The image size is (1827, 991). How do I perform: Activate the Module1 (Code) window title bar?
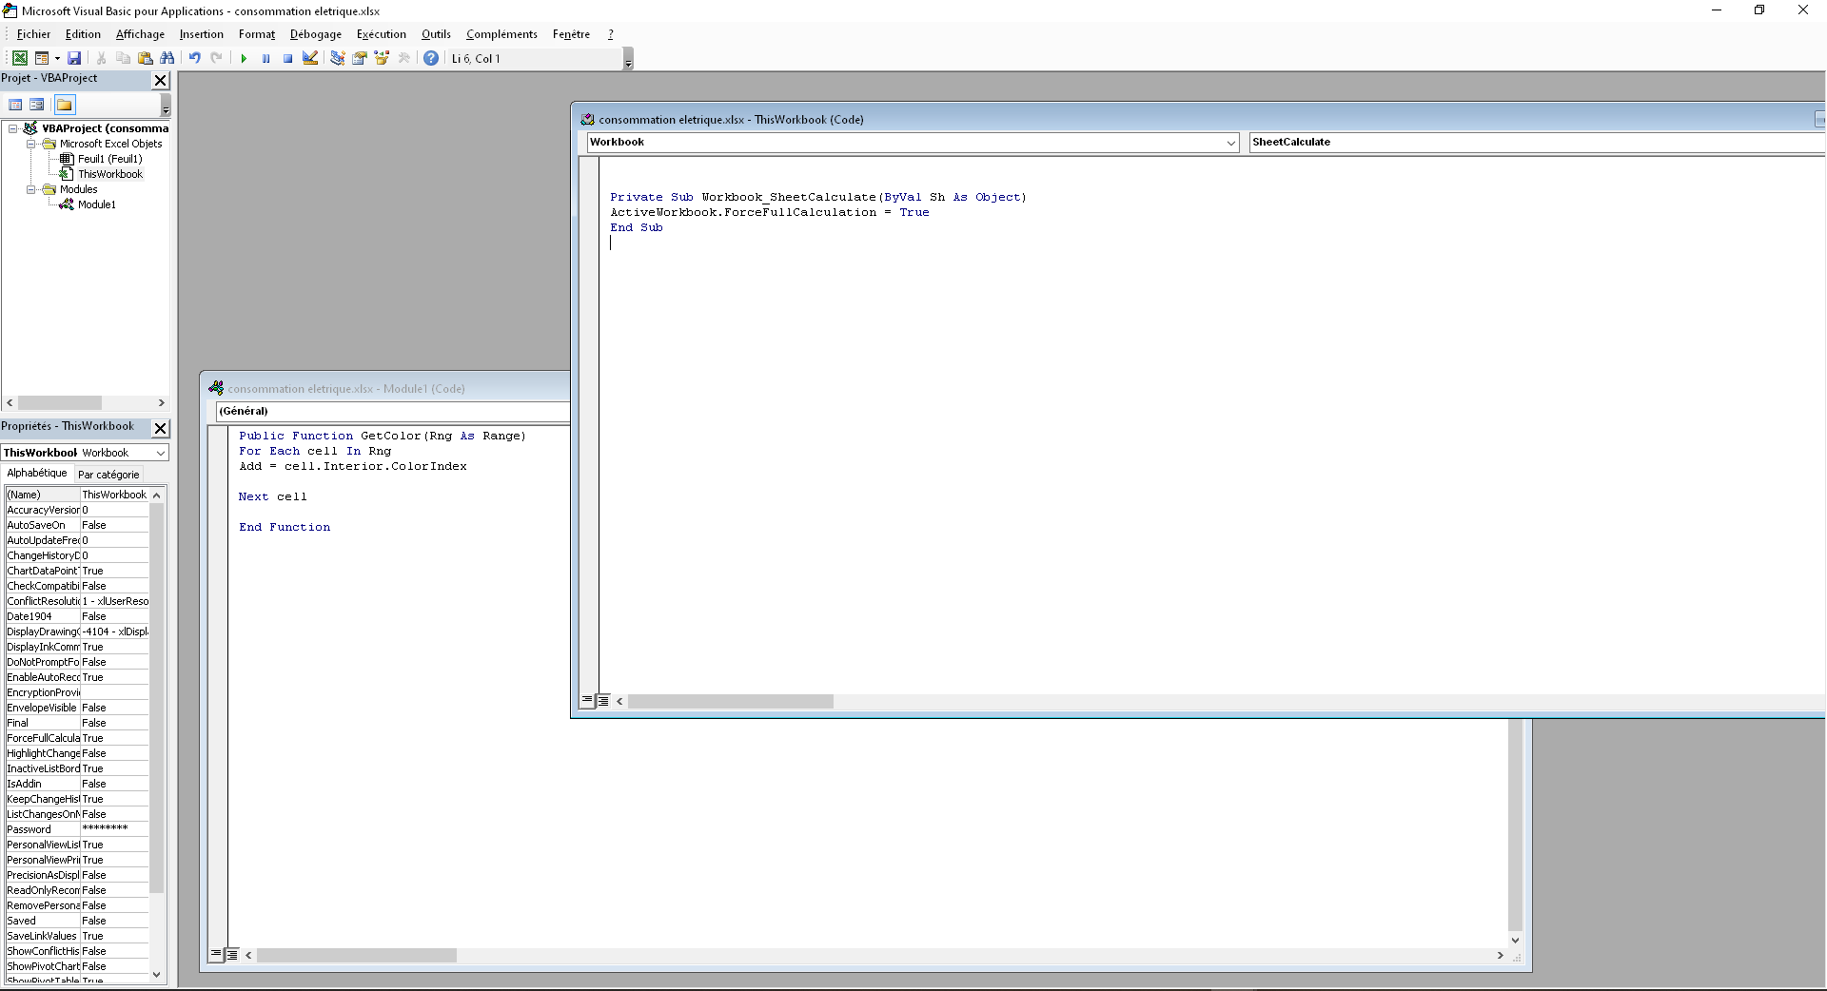pyautogui.click(x=386, y=388)
